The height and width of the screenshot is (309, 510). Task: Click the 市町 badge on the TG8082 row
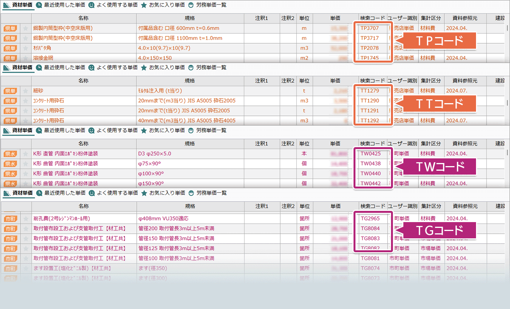pos(10,248)
